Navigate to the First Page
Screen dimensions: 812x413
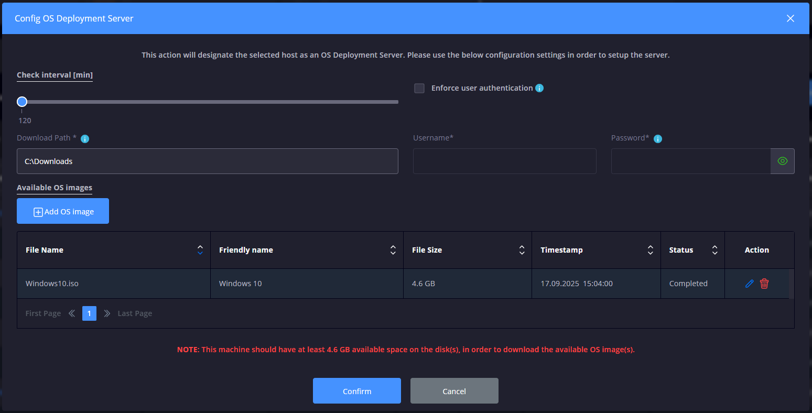43,313
